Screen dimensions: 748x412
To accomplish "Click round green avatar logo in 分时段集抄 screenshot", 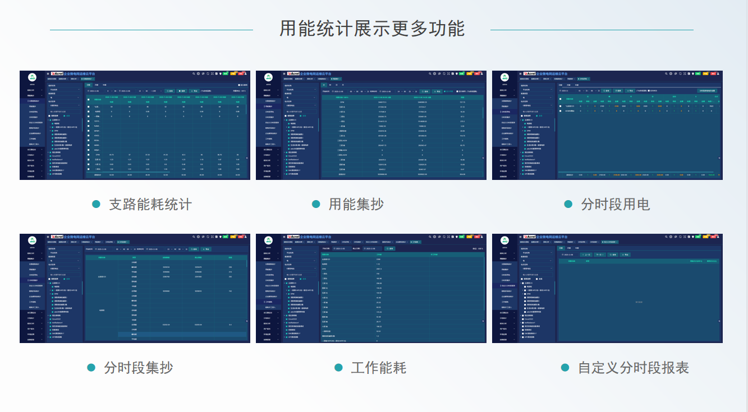I will pyautogui.click(x=32, y=240).
